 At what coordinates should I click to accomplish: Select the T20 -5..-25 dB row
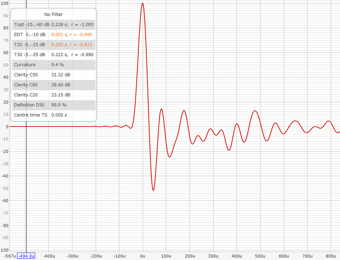coord(54,45)
